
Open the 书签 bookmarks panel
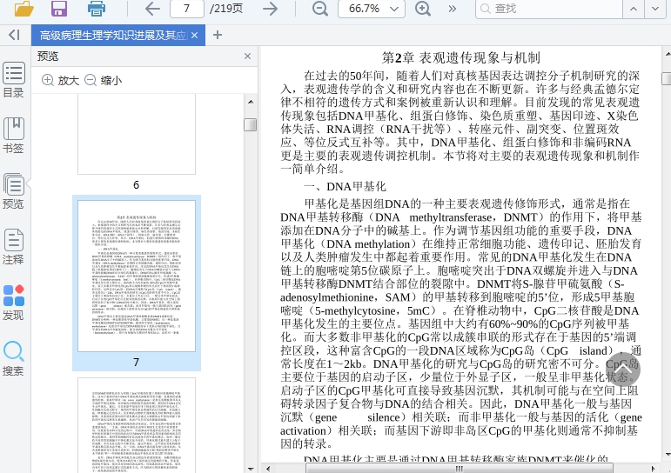pos(14,136)
